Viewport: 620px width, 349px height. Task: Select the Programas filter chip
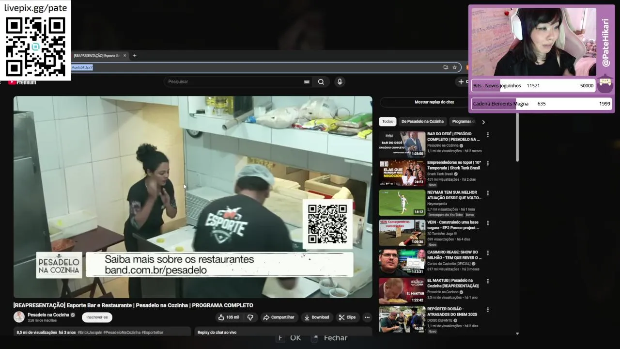[463, 122]
